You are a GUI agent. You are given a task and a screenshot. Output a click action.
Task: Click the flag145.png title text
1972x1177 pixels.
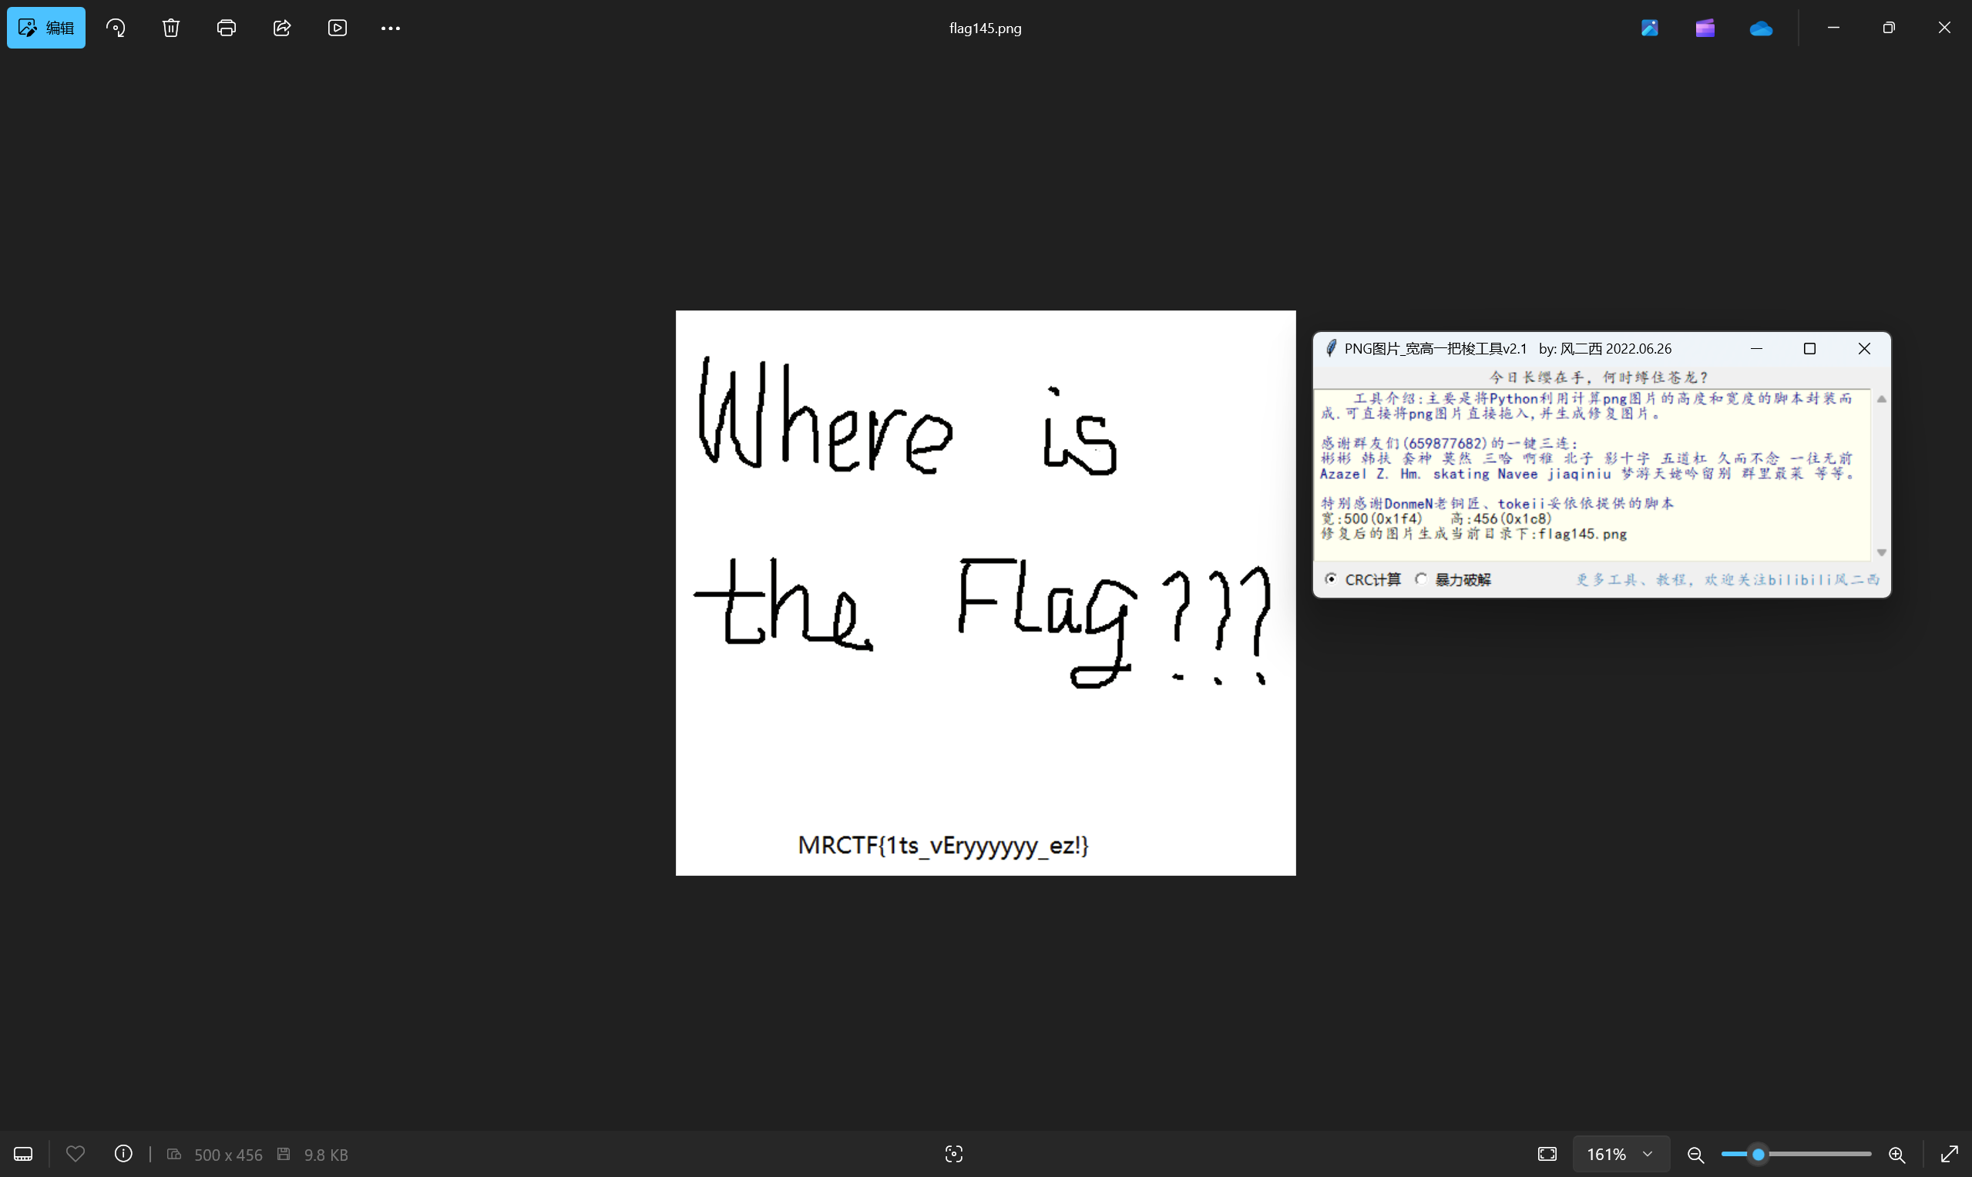[985, 29]
